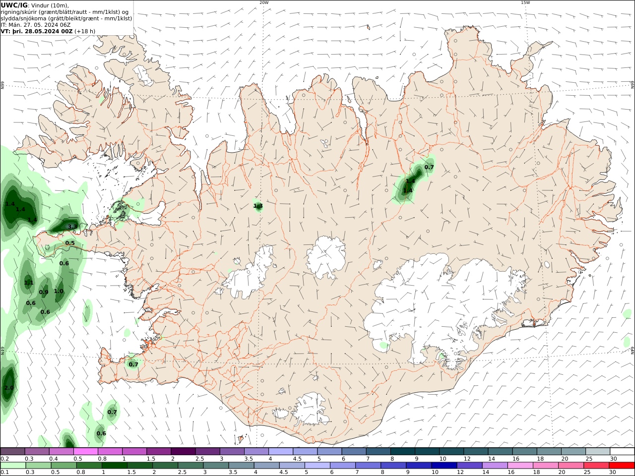The image size is (635, 476).
Task: Click the '(+18 h)' forecast offset text
Action: 85,31
